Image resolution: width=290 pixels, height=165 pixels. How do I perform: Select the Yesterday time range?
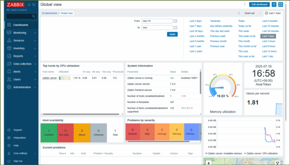(x=215, y=21)
